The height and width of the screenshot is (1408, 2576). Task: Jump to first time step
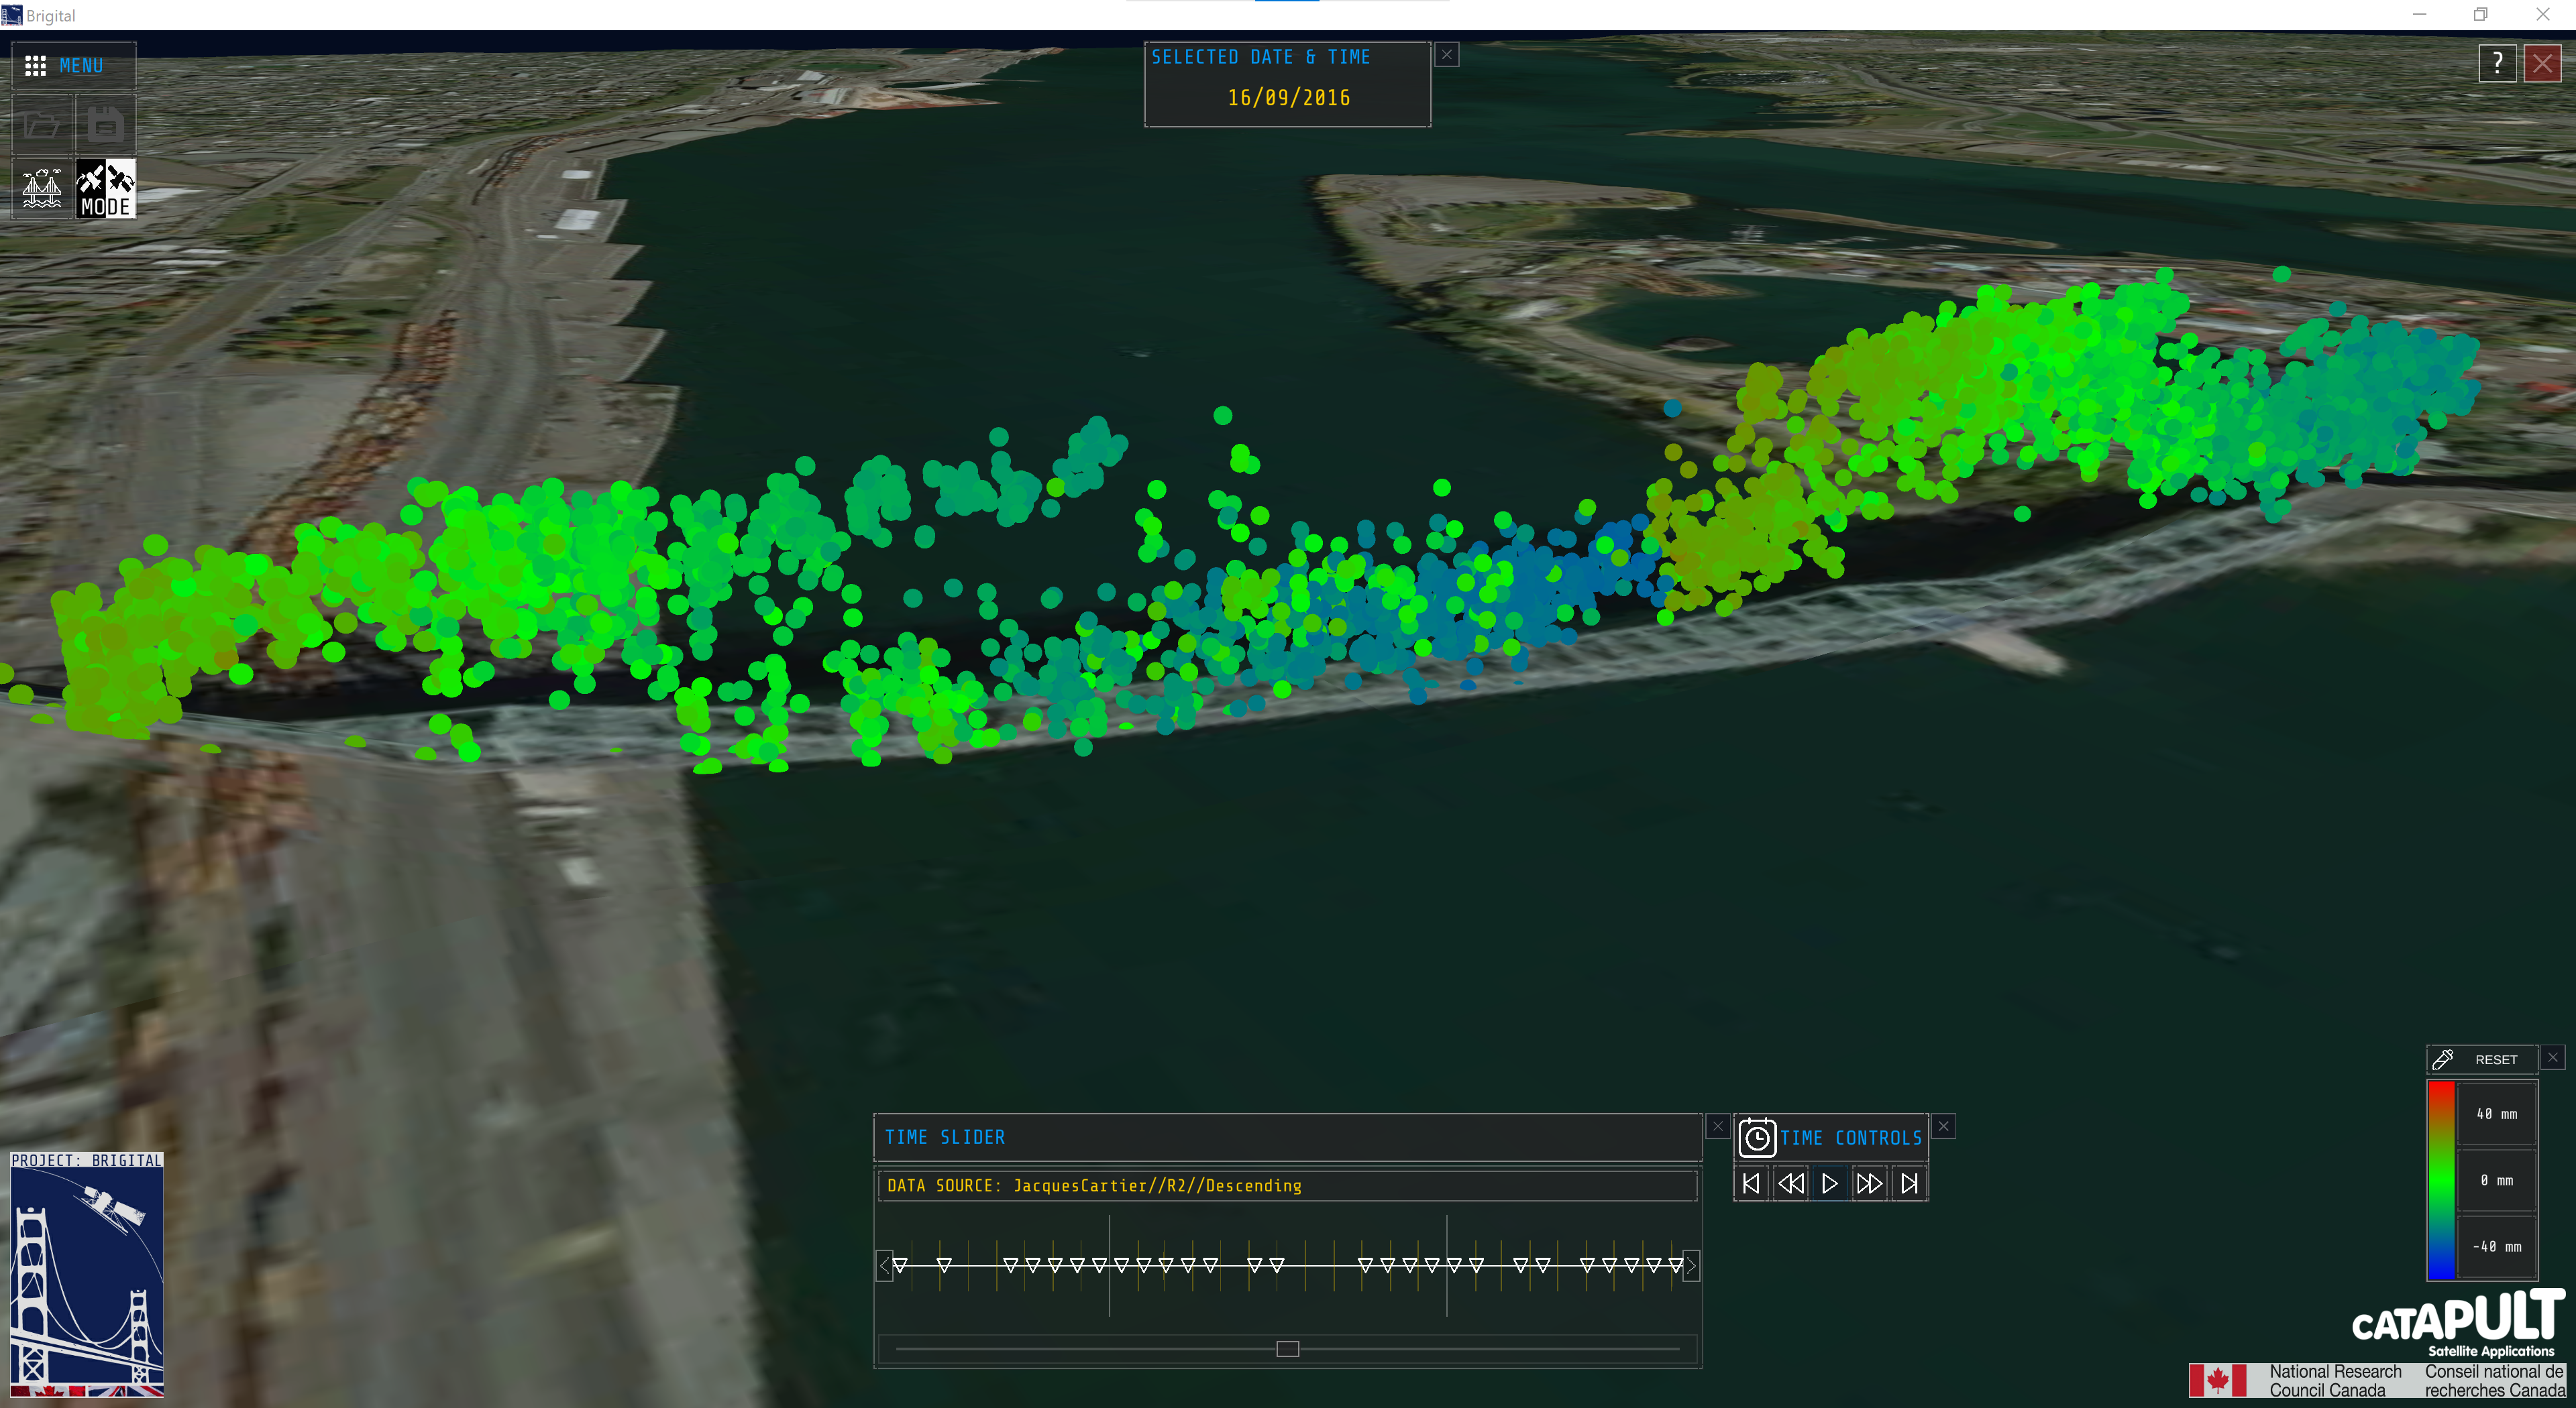pyautogui.click(x=1750, y=1183)
